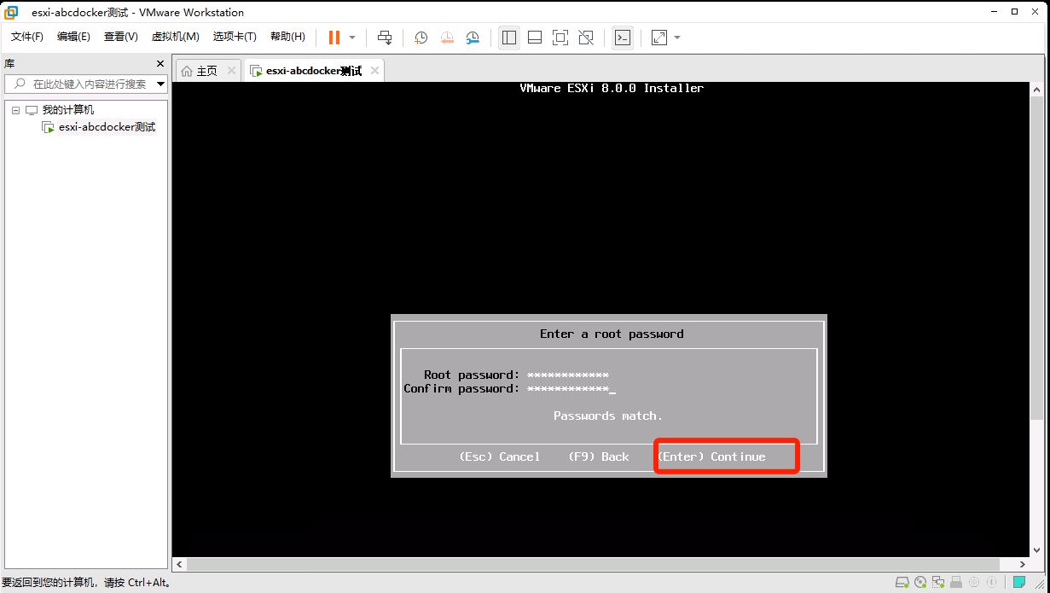Click the revert to snapshot icon

tap(447, 38)
